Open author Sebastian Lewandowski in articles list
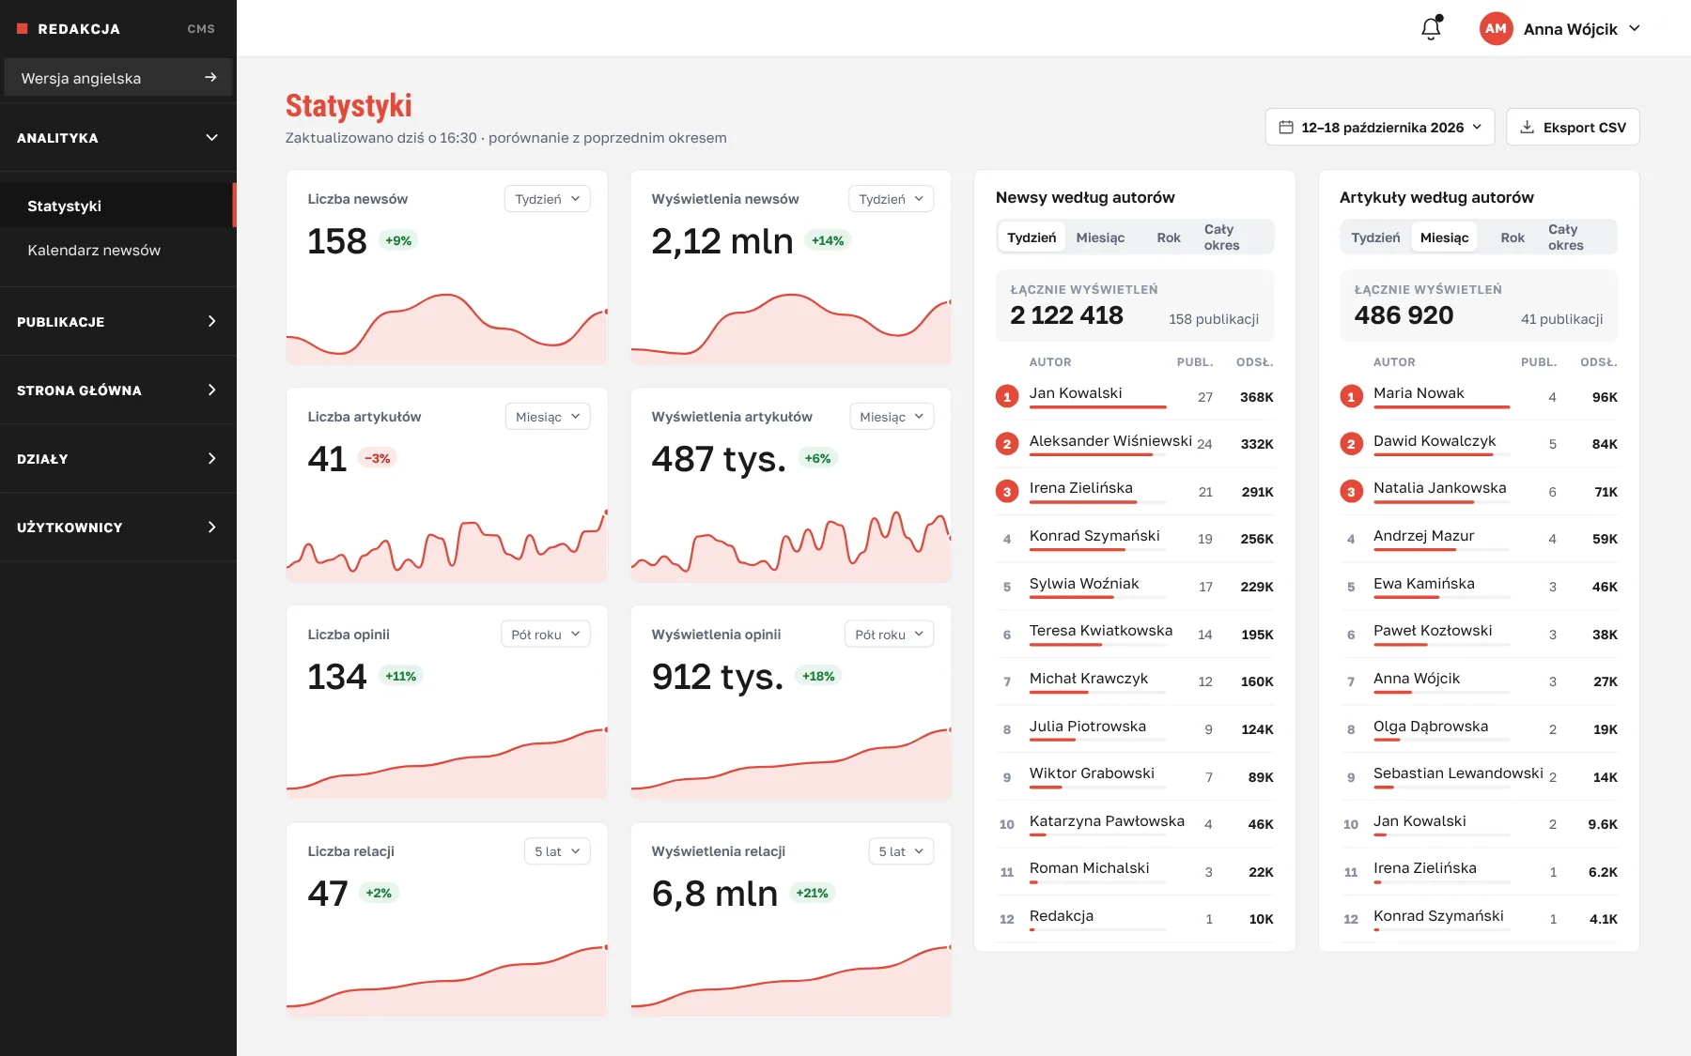Screen dimensions: 1691x1056 tap(1458, 773)
